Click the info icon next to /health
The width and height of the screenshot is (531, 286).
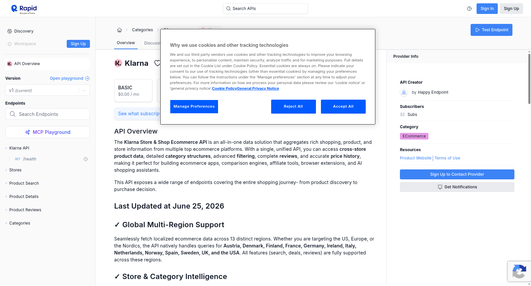[x=86, y=159]
